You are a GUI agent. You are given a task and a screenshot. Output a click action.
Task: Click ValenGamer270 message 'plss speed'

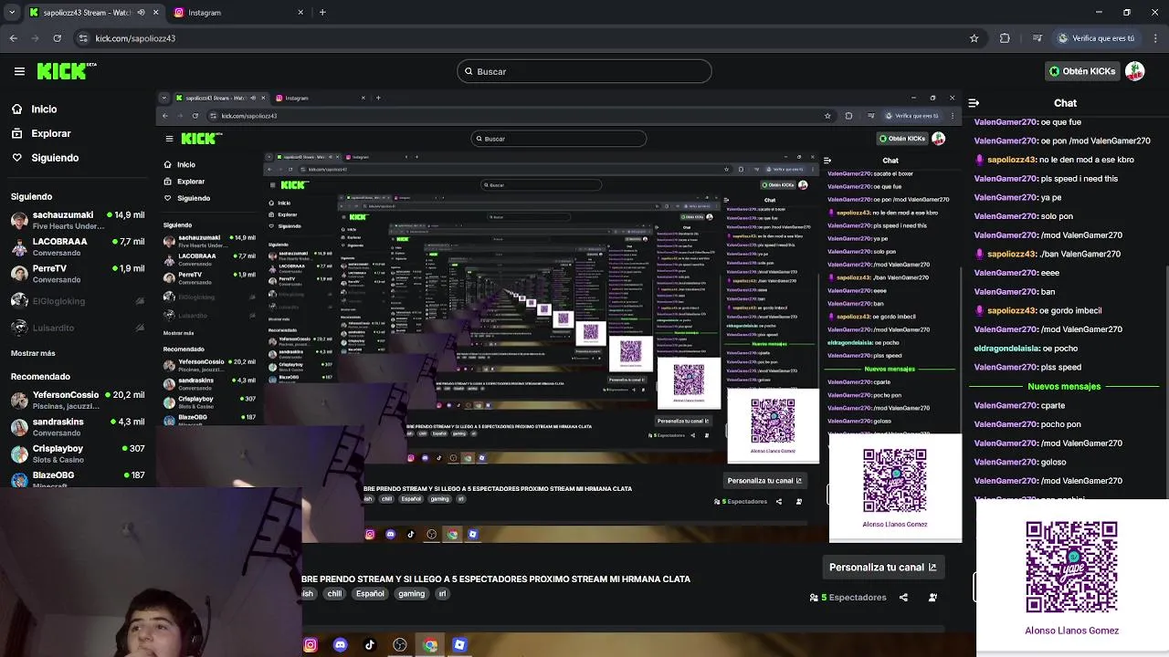[x=1060, y=368]
